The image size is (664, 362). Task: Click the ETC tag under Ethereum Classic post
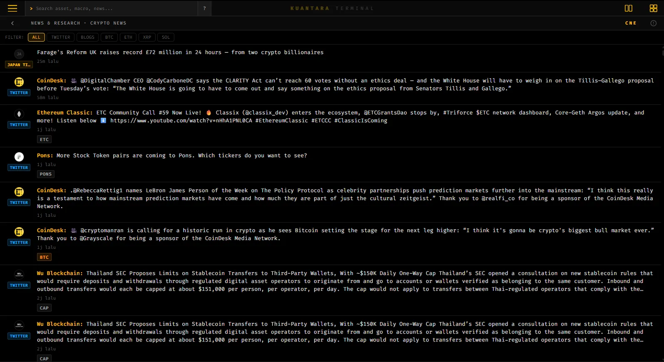44,139
